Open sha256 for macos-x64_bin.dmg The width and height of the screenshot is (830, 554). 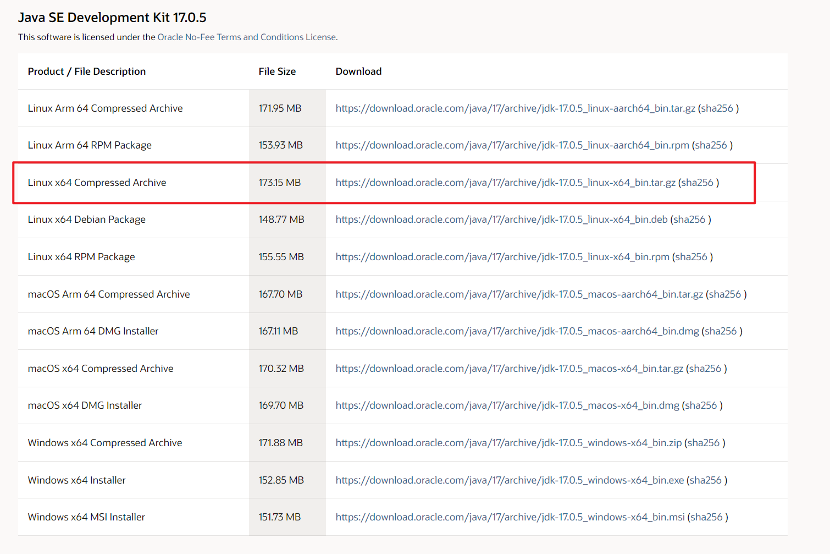point(701,405)
